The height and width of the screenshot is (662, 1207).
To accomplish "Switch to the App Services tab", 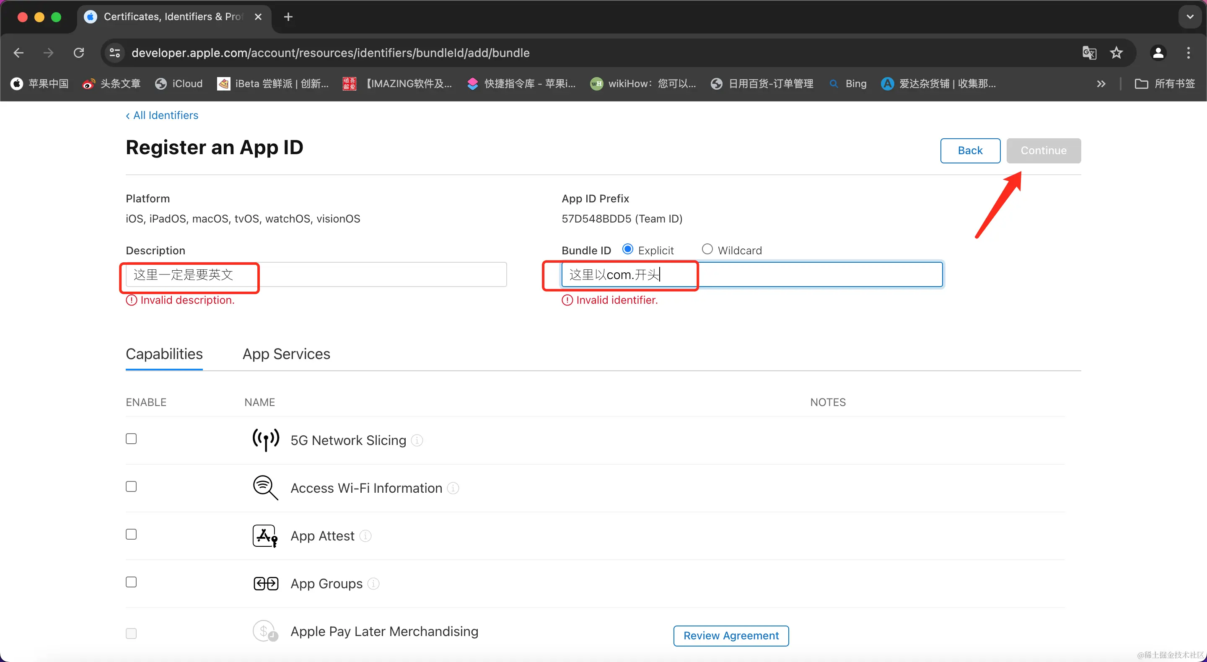I will [286, 354].
